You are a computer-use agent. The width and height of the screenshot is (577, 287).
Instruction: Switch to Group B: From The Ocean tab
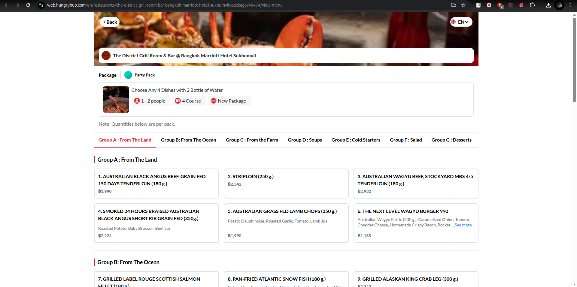(188, 140)
